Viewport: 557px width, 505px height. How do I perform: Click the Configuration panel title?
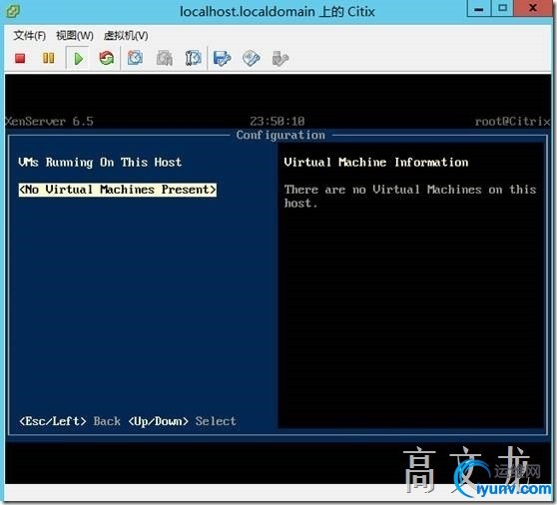click(280, 135)
